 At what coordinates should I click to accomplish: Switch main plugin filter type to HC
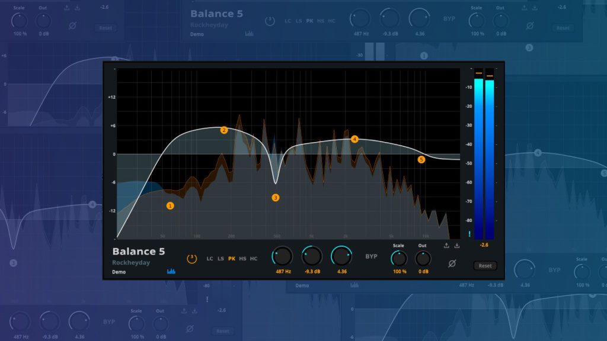[254, 259]
